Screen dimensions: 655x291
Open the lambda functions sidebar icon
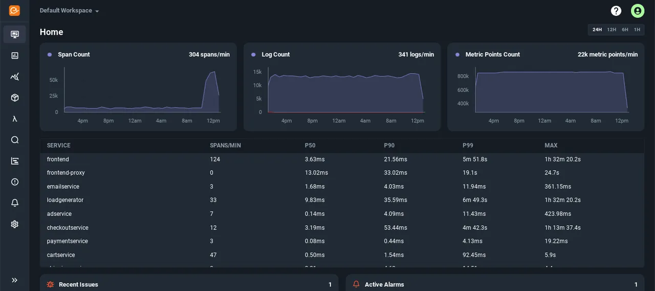(x=15, y=119)
